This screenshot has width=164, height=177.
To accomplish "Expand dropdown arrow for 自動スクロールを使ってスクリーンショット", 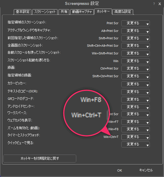I will click(147, 54).
